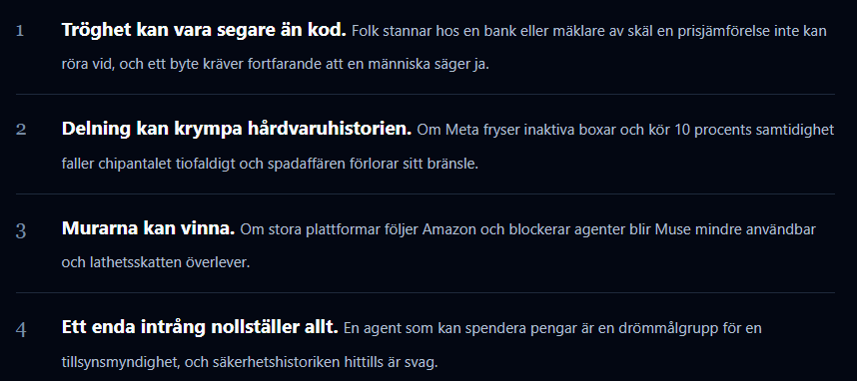Viewport: 857px width, 381px height.
Task: Click the list number 1
Action: point(20,31)
